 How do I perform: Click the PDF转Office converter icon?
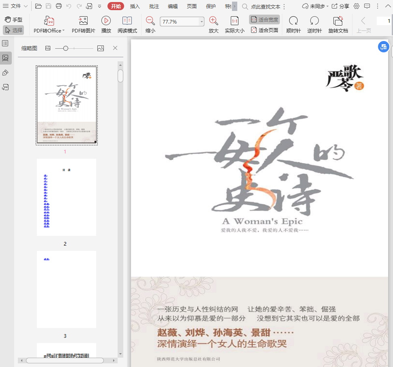(x=49, y=21)
